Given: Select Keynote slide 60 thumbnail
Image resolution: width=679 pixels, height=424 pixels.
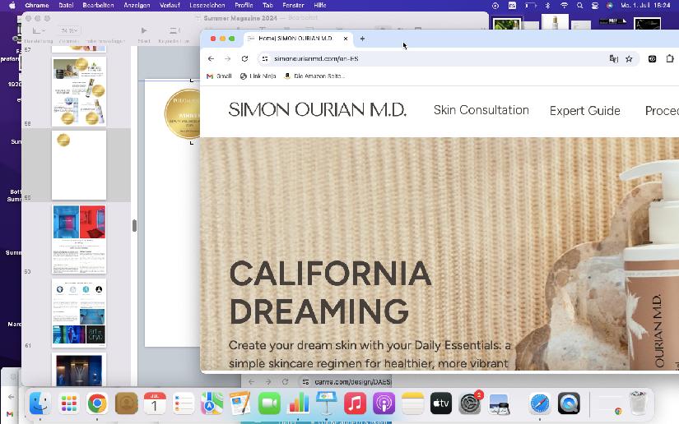Looking at the screenshot, I should (x=79, y=239).
